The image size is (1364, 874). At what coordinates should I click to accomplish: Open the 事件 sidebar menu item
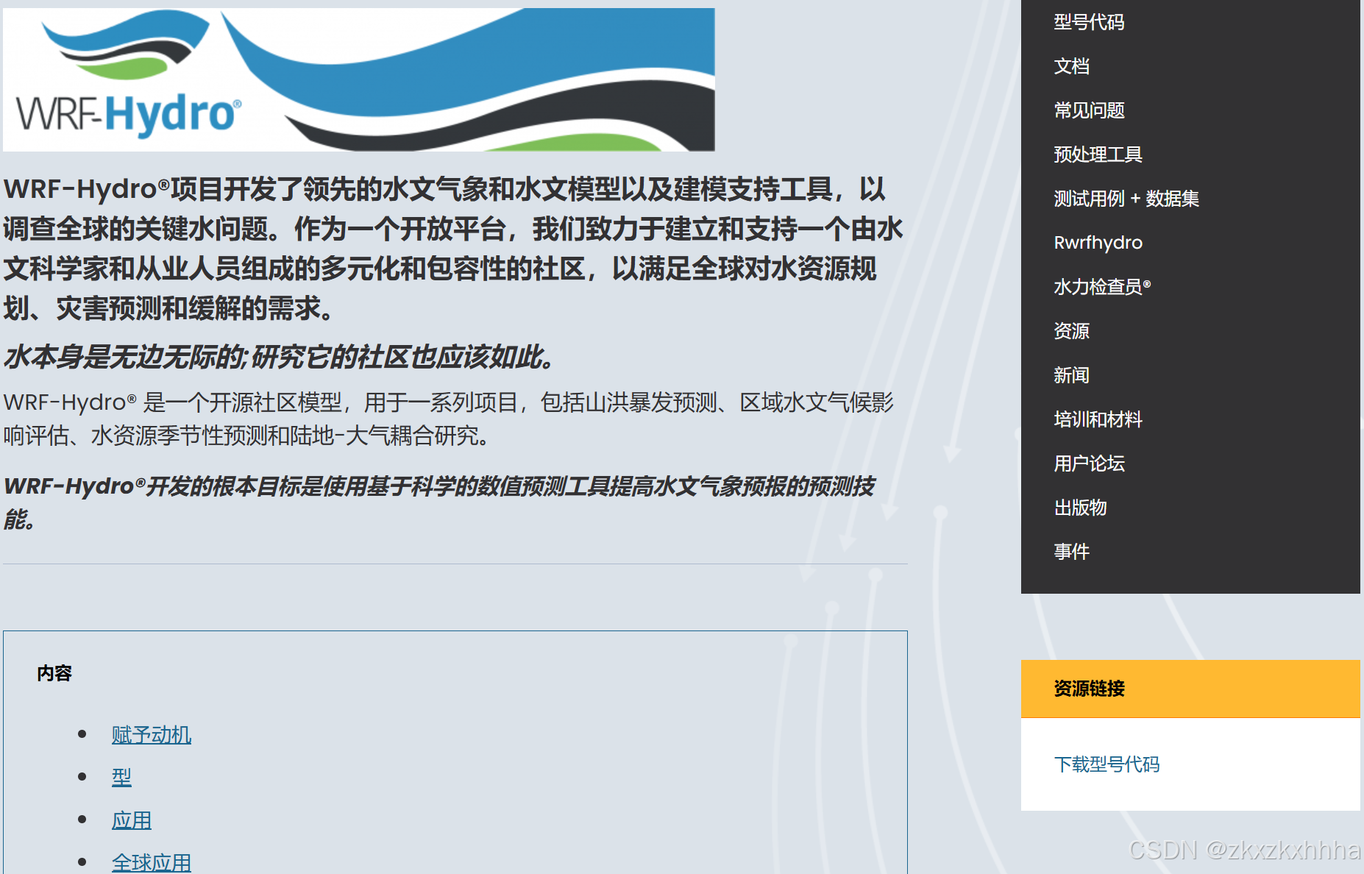coord(1071,552)
